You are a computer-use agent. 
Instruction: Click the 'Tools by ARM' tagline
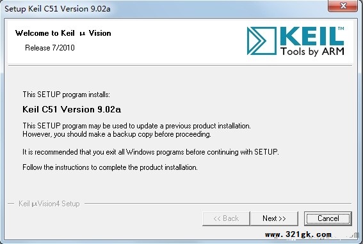(312, 51)
